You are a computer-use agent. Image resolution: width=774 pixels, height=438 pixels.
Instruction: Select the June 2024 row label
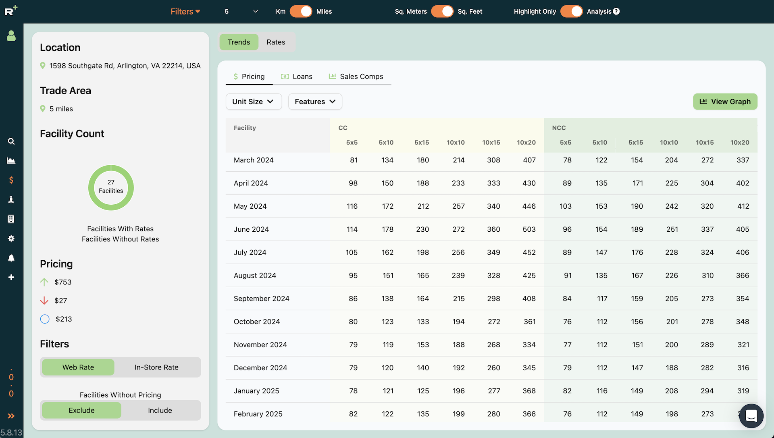click(251, 229)
